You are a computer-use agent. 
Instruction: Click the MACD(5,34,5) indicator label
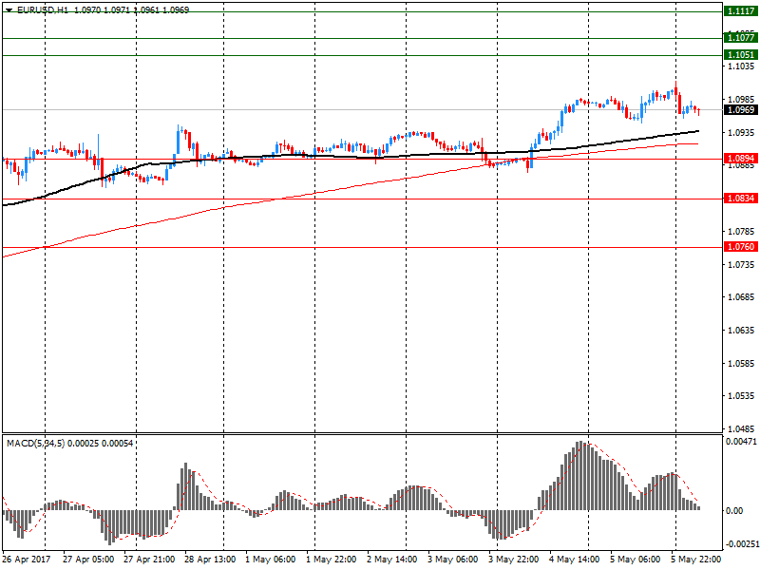pos(36,443)
